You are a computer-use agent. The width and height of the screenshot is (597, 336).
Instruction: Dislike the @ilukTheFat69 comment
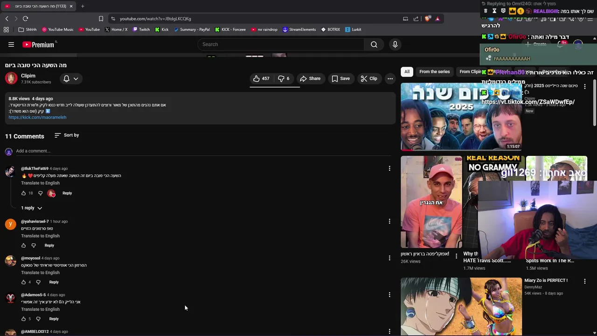pos(40,193)
